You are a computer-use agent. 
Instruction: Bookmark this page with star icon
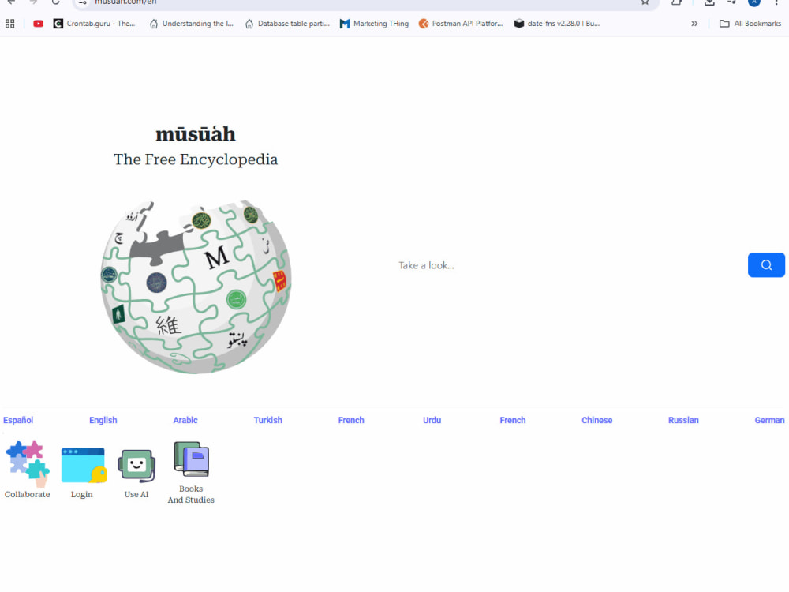coord(645,2)
